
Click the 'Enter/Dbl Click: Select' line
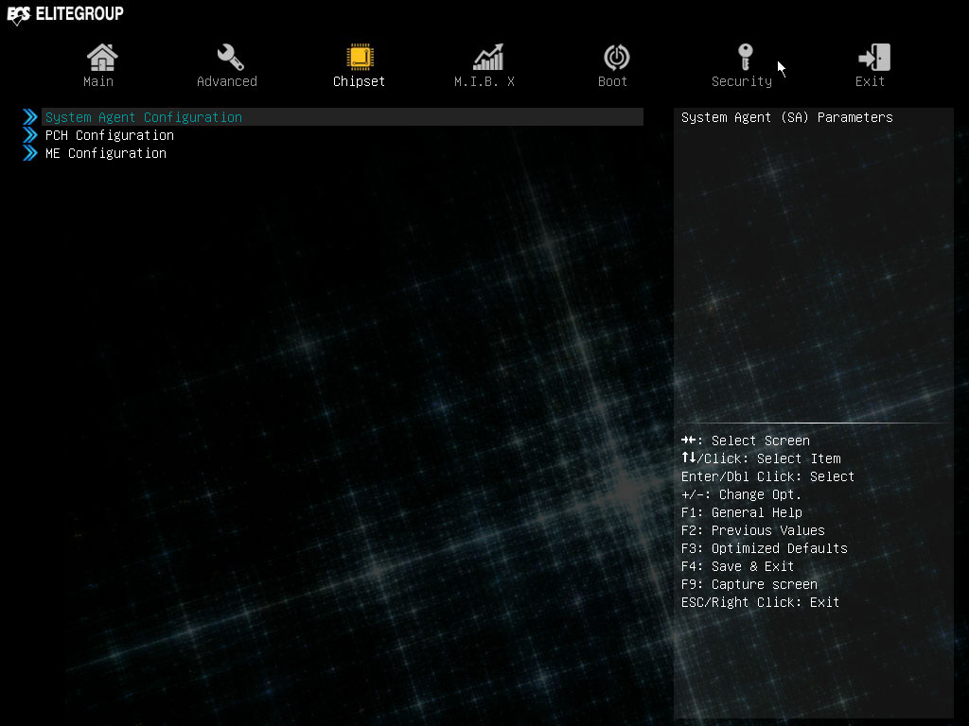pyautogui.click(x=767, y=476)
